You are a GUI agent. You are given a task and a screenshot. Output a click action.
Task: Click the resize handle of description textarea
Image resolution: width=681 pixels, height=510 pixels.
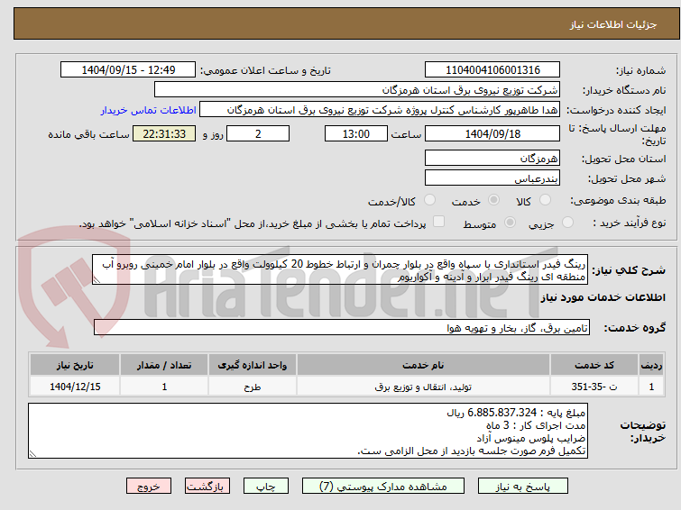pos(97,280)
